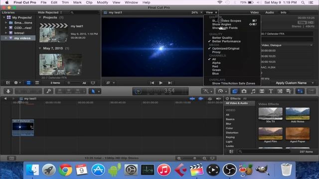Switch to Info inspector tab
This screenshot has width=319, height=179.
[283, 12]
